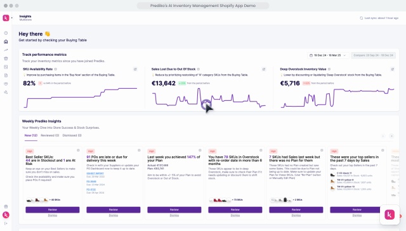Open the date range dropdown 19 Dec 24

coord(328,55)
